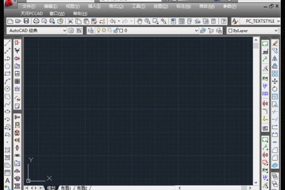Open the Layer Properties Manager icon
This screenshot has width=285, height=190.
click(x=91, y=30)
